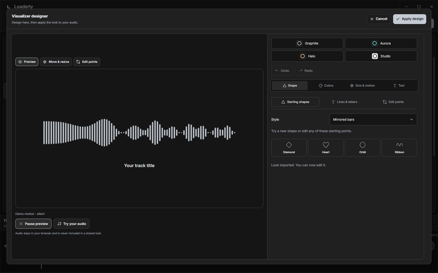This screenshot has height=273, width=438.
Task: Click the 'Look imported. You can now edit it.' message
Action: click(x=299, y=165)
